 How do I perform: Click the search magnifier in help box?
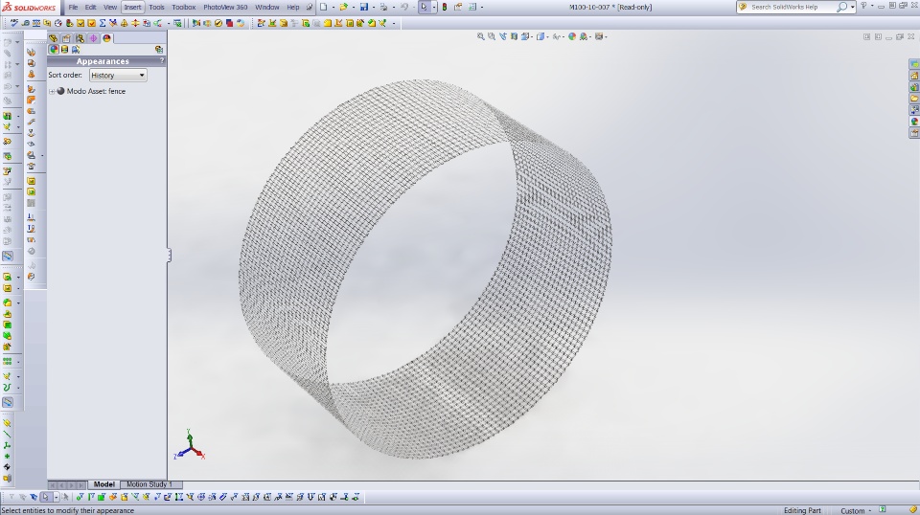click(x=842, y=7)
